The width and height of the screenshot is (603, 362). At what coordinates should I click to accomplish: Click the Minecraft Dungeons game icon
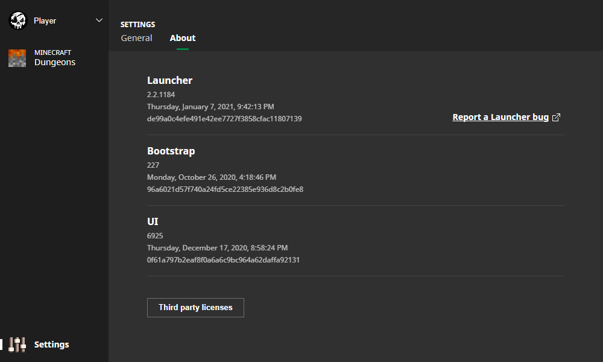click(x=17, y=58)
